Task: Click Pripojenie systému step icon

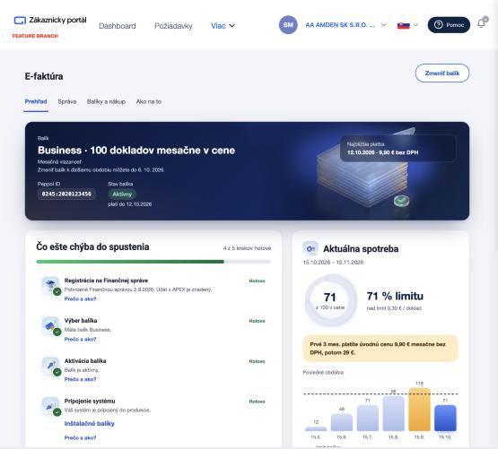Action: click(x=51, y=406)
